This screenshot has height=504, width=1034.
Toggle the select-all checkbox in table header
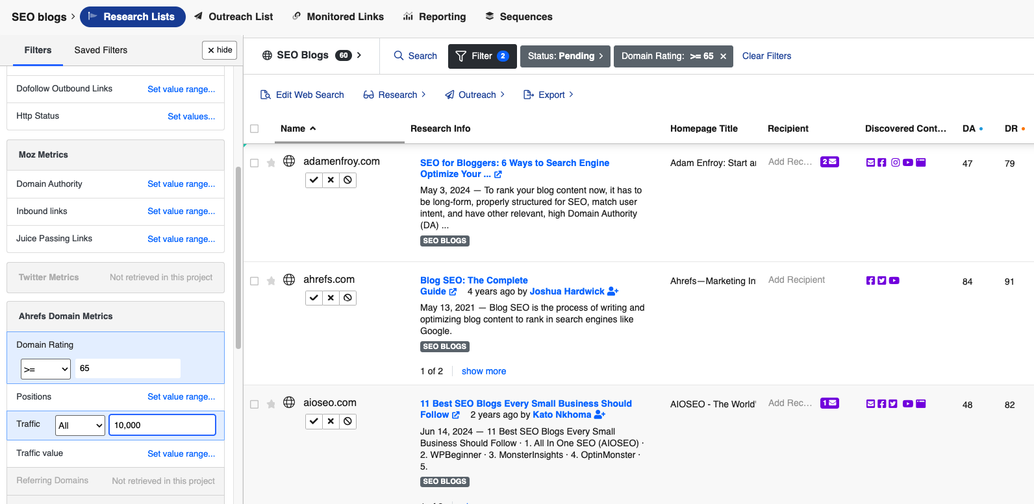click(x=255, y=128)
